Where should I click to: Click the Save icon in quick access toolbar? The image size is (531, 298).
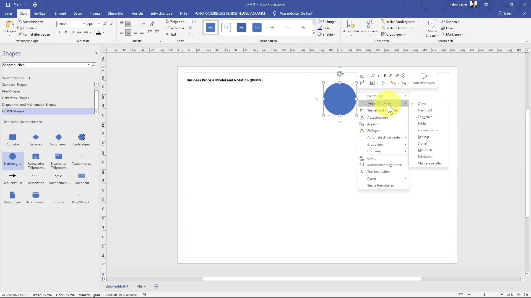pyautogui.click(x=8, y=4)
